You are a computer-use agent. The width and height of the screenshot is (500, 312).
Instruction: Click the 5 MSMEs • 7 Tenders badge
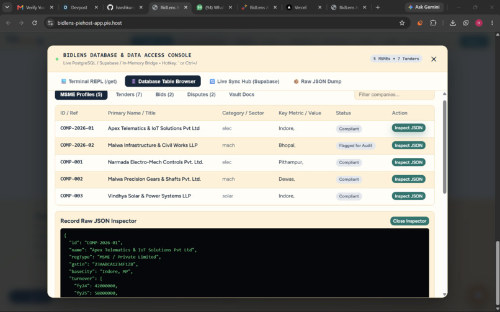[396, 59]
